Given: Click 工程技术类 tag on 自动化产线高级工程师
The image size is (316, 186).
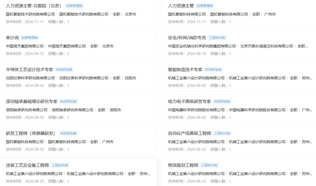Looking at the screenshot, I should [222, 133].
